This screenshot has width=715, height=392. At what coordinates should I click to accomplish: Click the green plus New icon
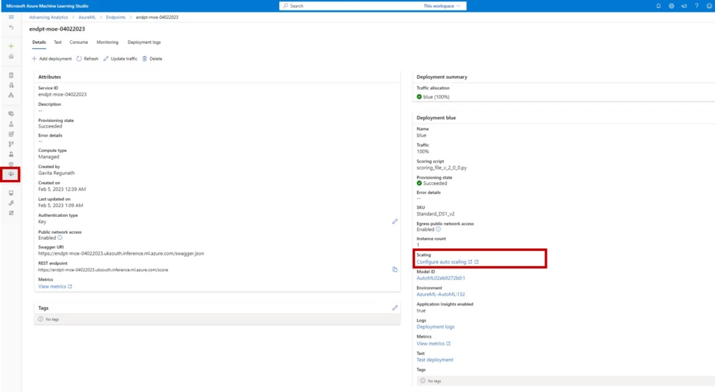pyautogui.click(x=10, y=46)
